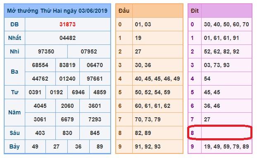Image resolution: width=257 pixels, height=158 pixels.
Task: Select Bảy prize number 49
Action: click(x=35, y=146)
